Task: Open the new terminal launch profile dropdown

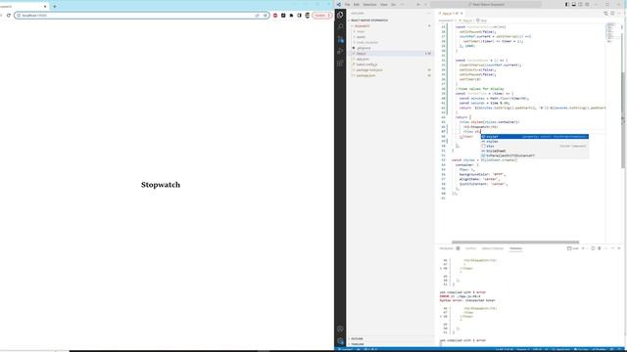Action: coord(587,248)
